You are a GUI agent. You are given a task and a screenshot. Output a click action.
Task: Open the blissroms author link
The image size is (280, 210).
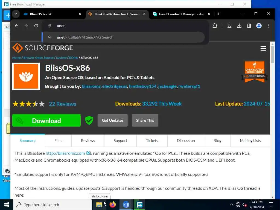(x=91, y=86)
